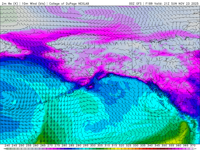Select the 345 scale value
Viewport: 200px width, 150px height.
click(x=157, y=145)
